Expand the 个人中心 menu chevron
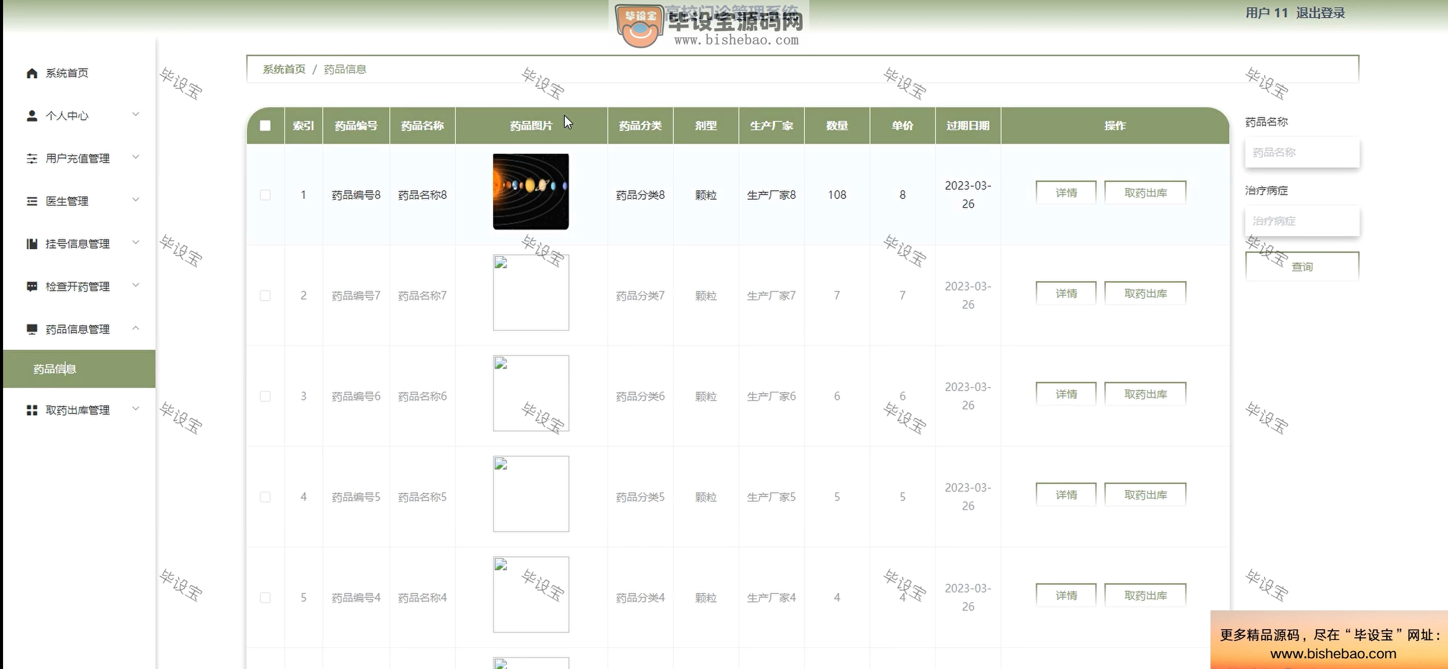Viewport: 1448px width, 669px height. pyautogui.click(x=136, y=114)
